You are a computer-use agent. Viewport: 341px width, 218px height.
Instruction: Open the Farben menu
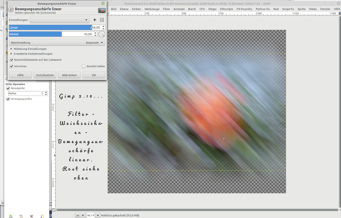click(x=136, y=9)
